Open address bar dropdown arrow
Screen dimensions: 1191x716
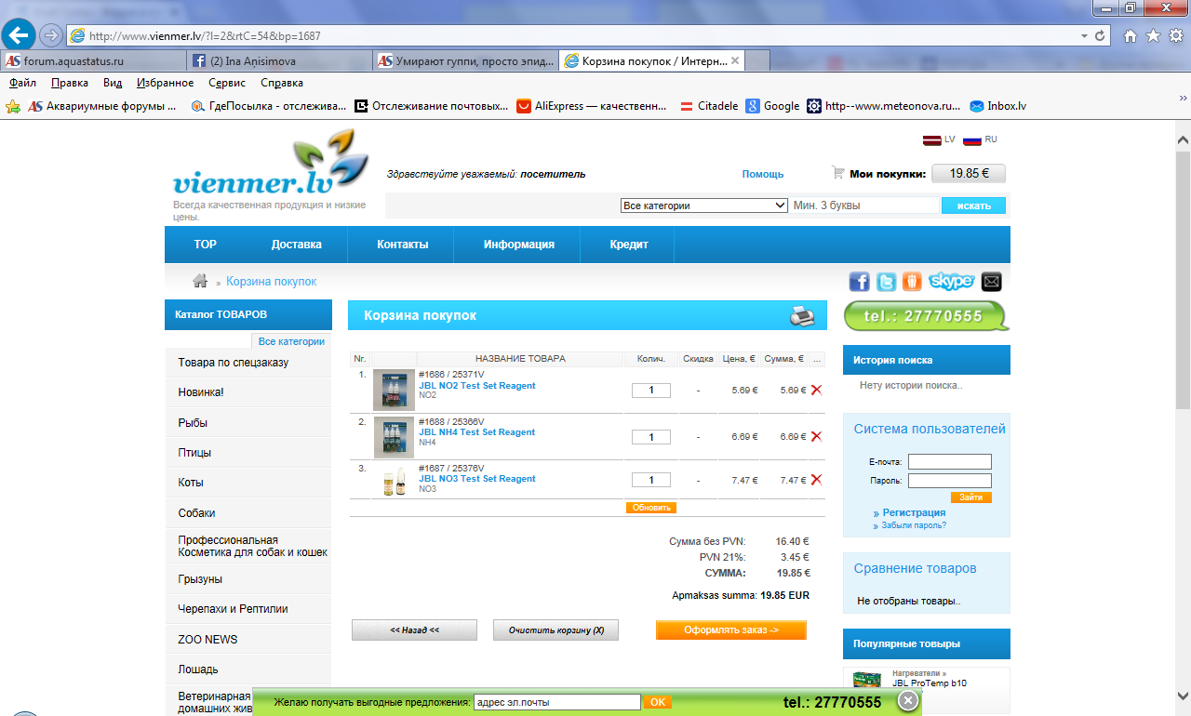pos(1084,36)
